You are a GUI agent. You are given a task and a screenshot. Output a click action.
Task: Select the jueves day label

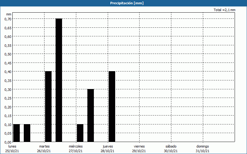click(x=108, y=146)
